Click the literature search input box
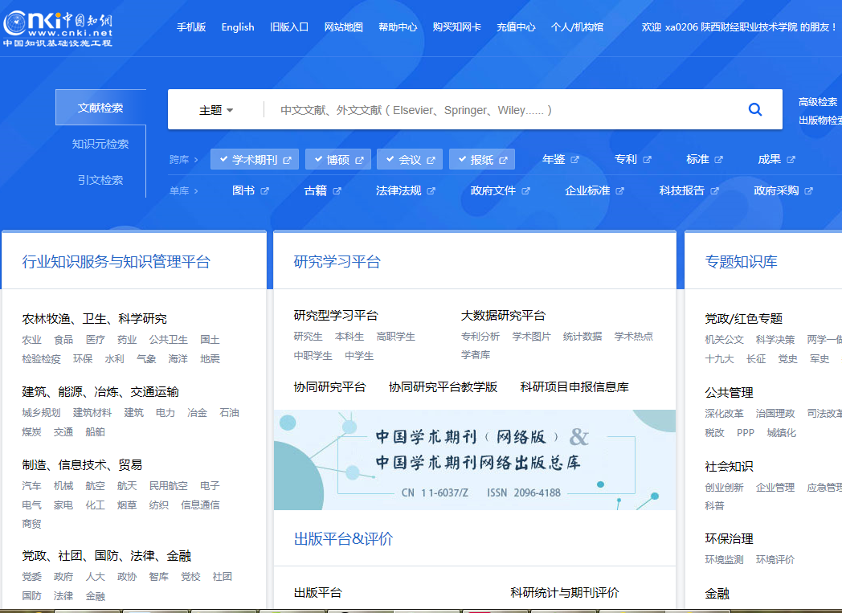 pyautogui.click(x=498, y=110)
